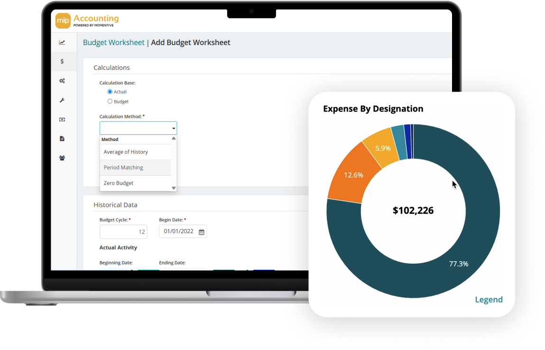Image resolution: width=545 pixels, height=350 pixels.
Task: Click the document report sidebar icon
Action: pos(62,139)
